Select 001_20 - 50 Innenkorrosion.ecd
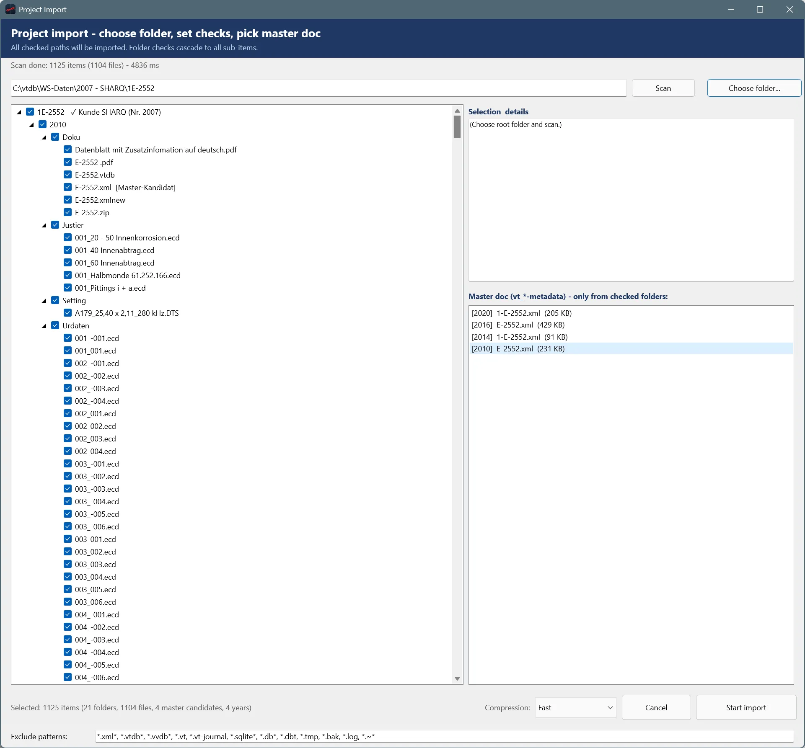Image resolution: width=805 pixels, height=748 pixels. click(127, 237)
